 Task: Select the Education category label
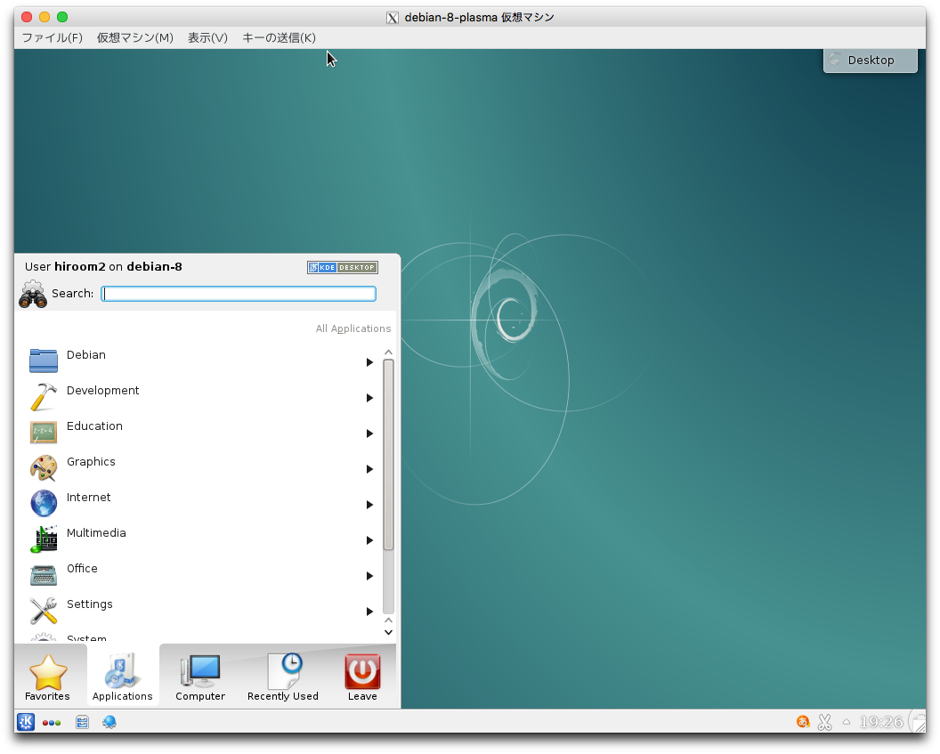click(94, 426)
